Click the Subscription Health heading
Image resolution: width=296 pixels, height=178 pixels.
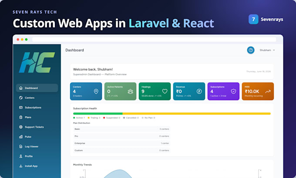pos(85,108)
